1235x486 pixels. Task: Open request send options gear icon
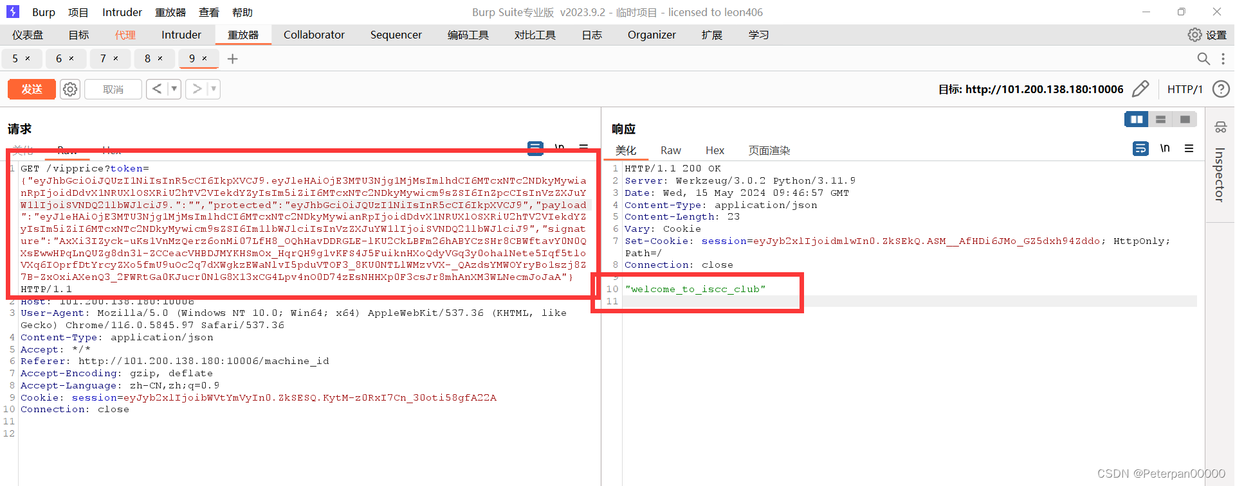[x=70, y=89]
